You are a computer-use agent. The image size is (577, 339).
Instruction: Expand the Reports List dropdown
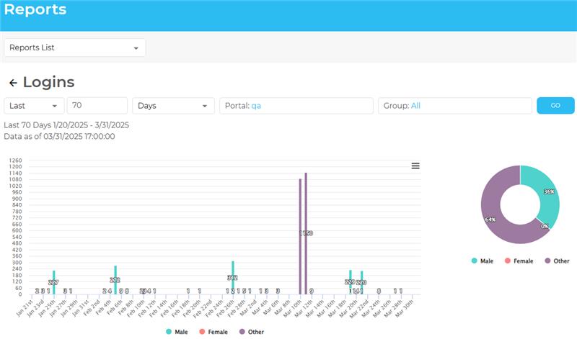[x=74, y=48]
